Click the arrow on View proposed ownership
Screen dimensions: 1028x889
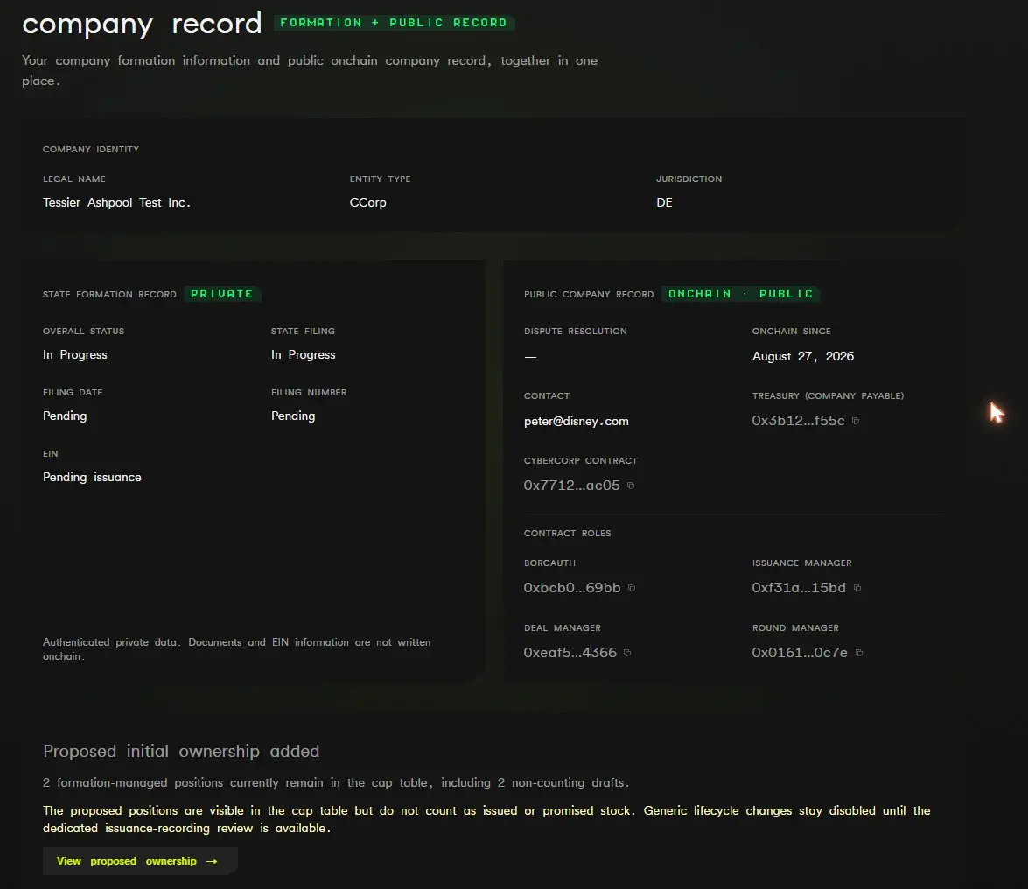point(211,861)
